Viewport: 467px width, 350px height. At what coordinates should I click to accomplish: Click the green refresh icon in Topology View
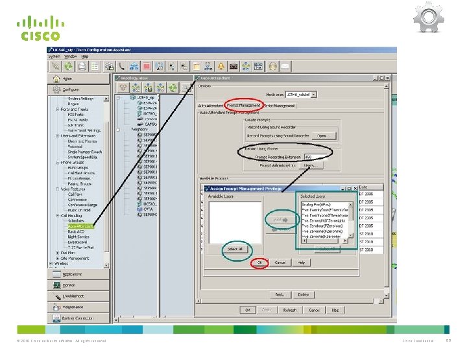[173, 87]
